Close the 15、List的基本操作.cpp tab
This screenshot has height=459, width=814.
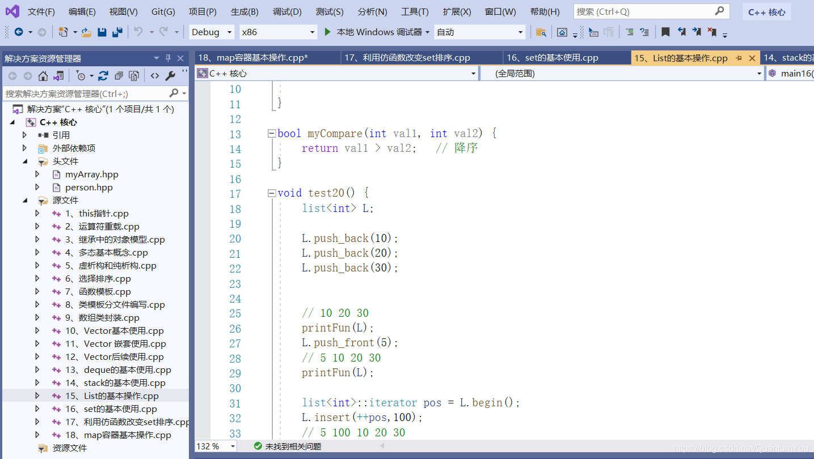tap(752, 58)
